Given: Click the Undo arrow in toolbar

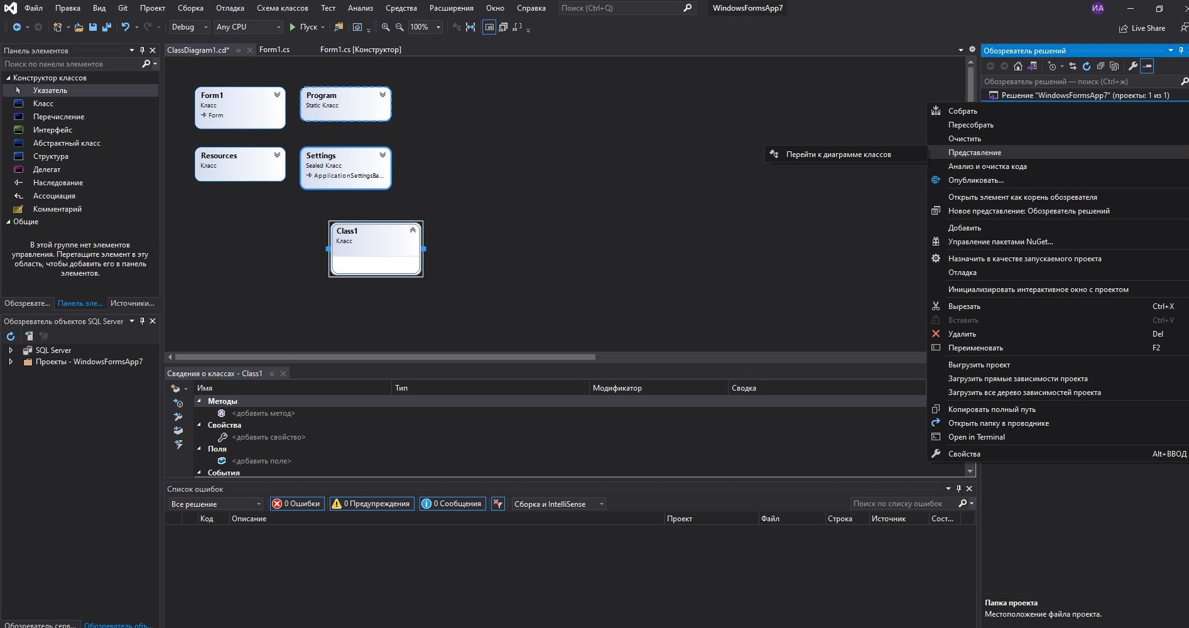Looking at the screenshot, I should 126,27.
